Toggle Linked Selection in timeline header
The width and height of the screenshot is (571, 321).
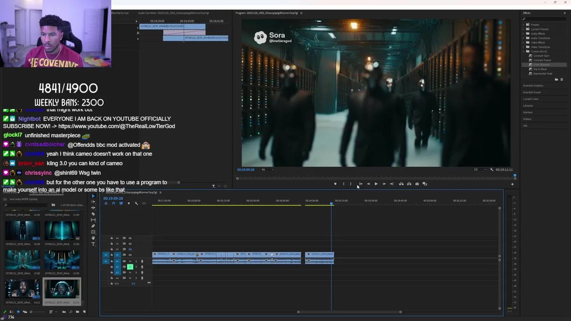(121, 203)
